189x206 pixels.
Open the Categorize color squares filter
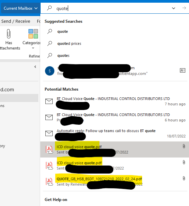[x=33, y=34]
